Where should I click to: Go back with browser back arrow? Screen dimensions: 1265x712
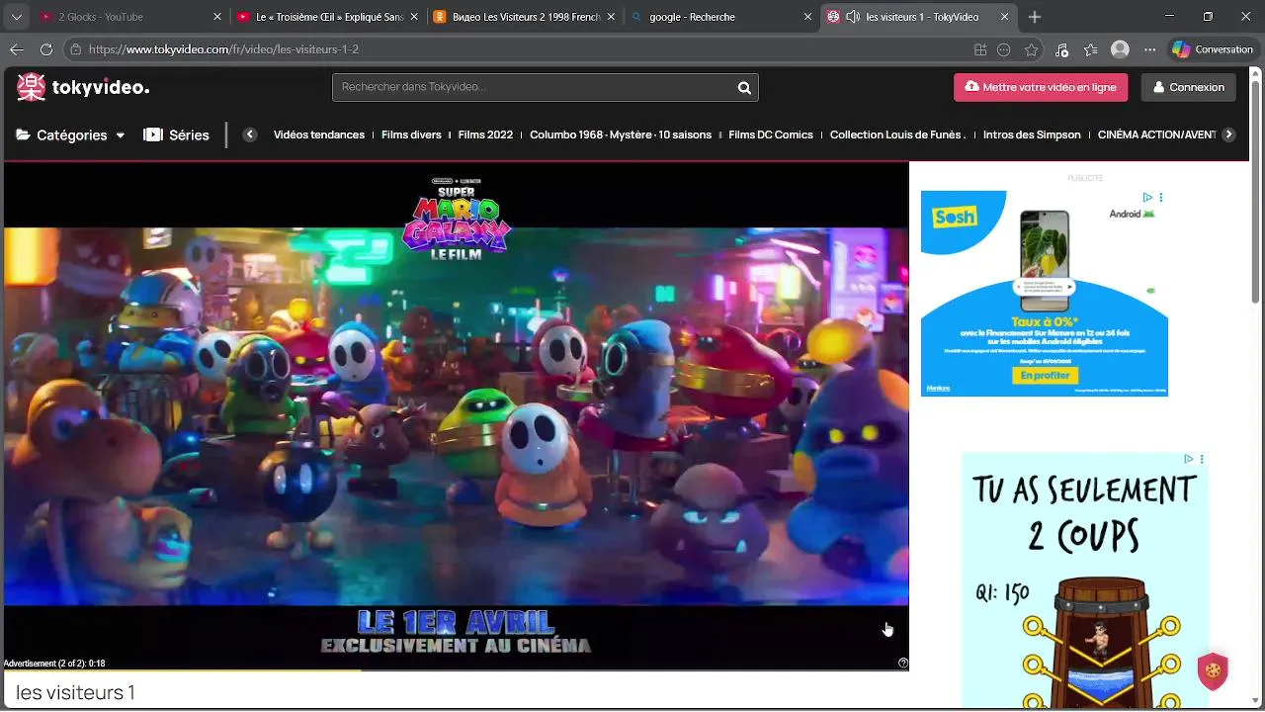coord(16,49)
